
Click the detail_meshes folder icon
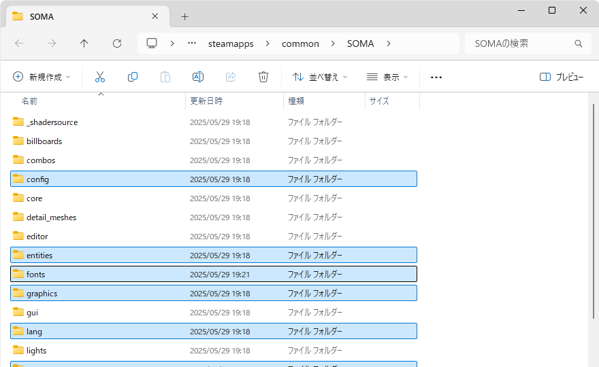[18, 217]
